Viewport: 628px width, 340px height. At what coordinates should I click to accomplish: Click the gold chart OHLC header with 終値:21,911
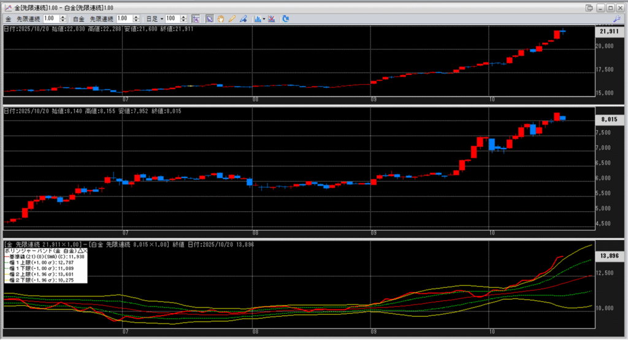point(99,29)
